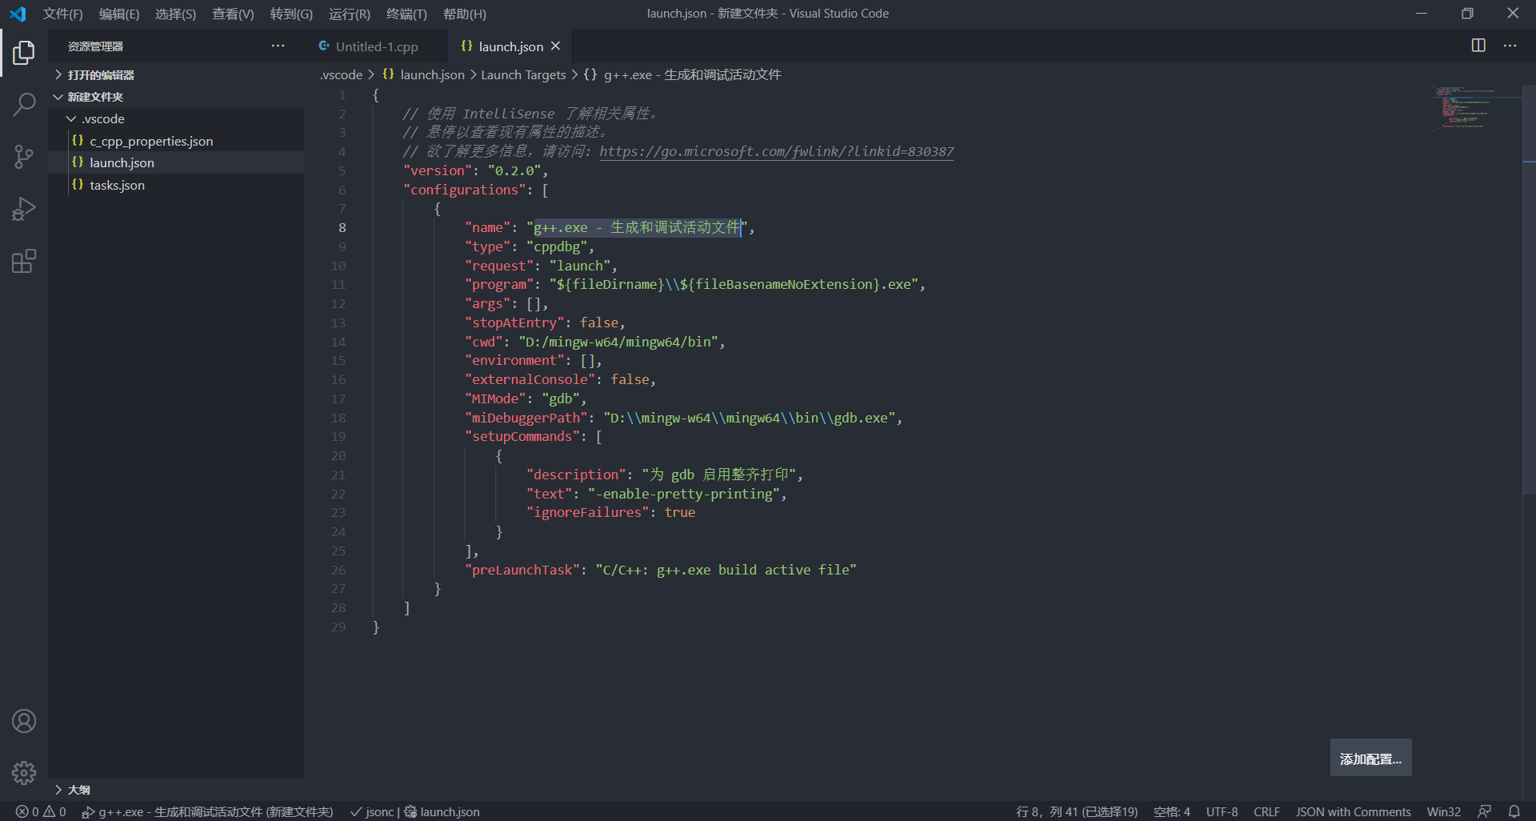Click the jsonc check status item

pos(372,811)
